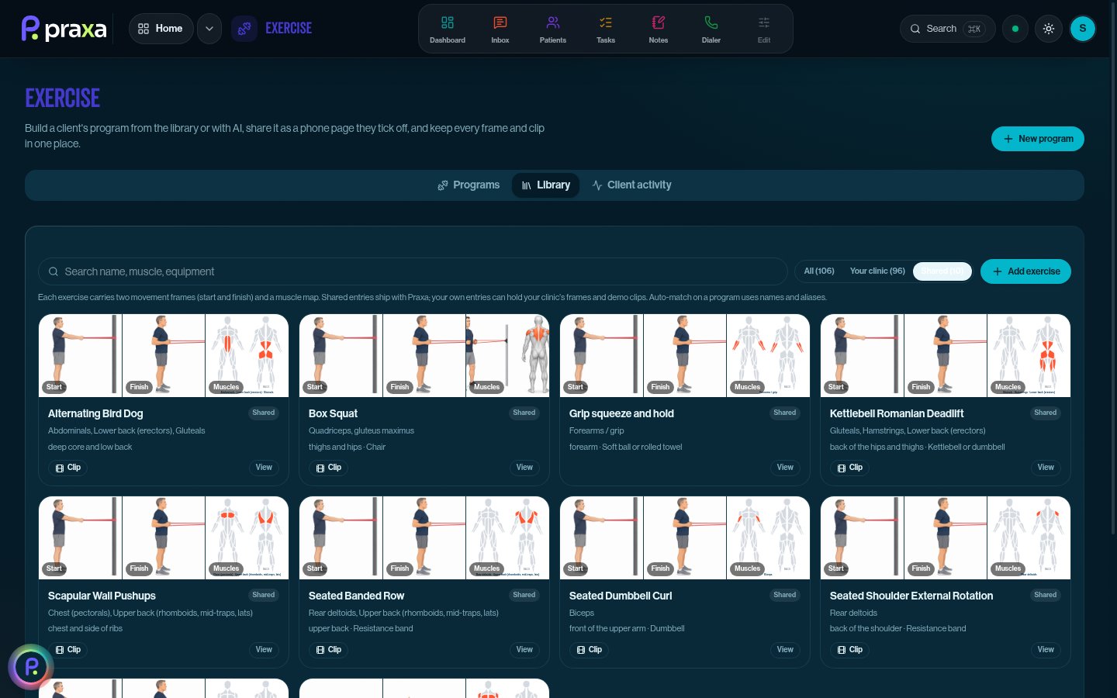Filter exercises by All (106)
Image resolution: width=1117 pixels, height=698 pixels.
819,271
